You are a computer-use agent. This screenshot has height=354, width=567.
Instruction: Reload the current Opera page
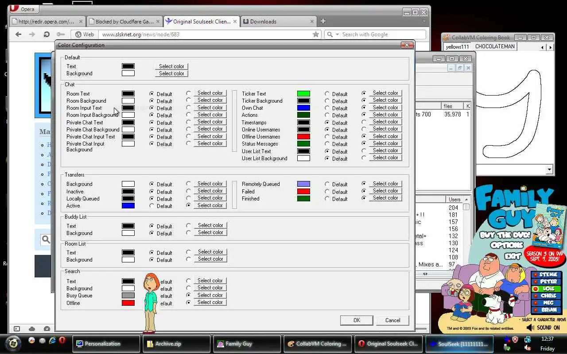[x=47, y=34]
